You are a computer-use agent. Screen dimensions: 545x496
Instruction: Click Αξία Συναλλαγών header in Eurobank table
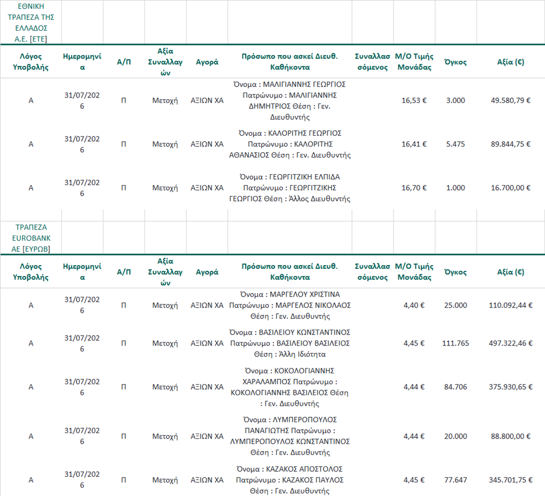(165, 272)
